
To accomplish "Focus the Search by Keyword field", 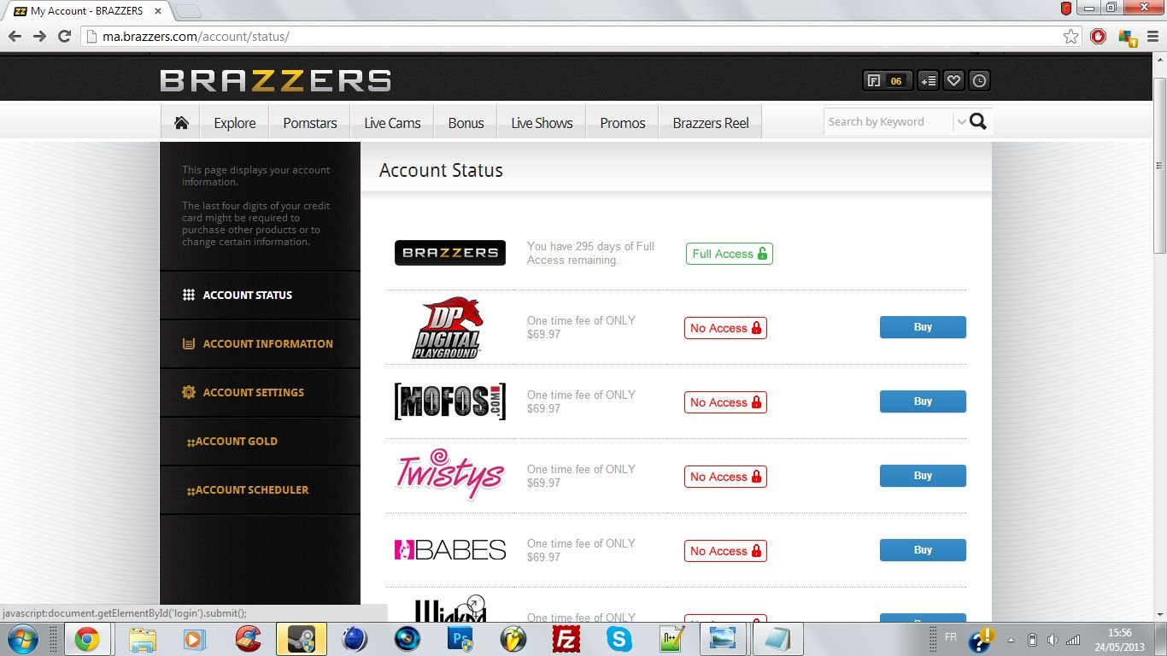I will coord(888,122).
